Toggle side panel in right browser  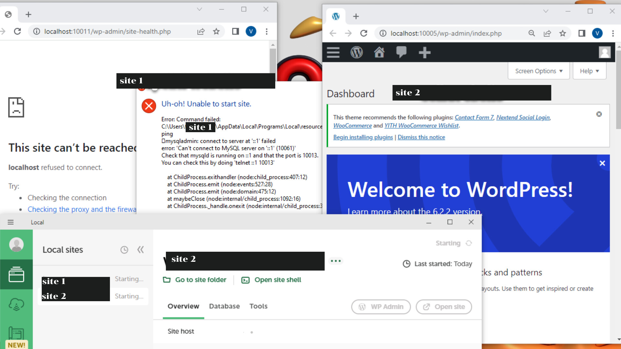click(582, 33)
